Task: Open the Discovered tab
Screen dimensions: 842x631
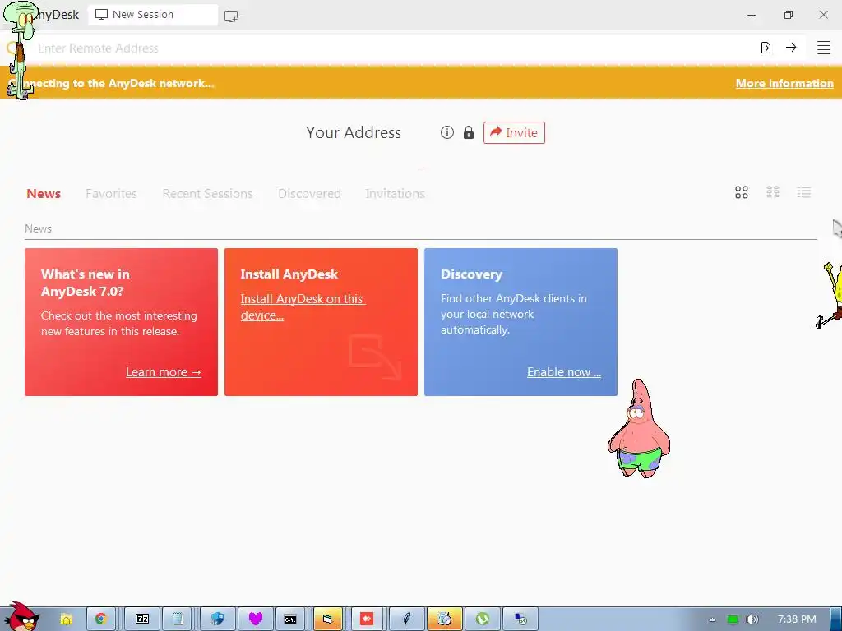Action: [309, 194]
